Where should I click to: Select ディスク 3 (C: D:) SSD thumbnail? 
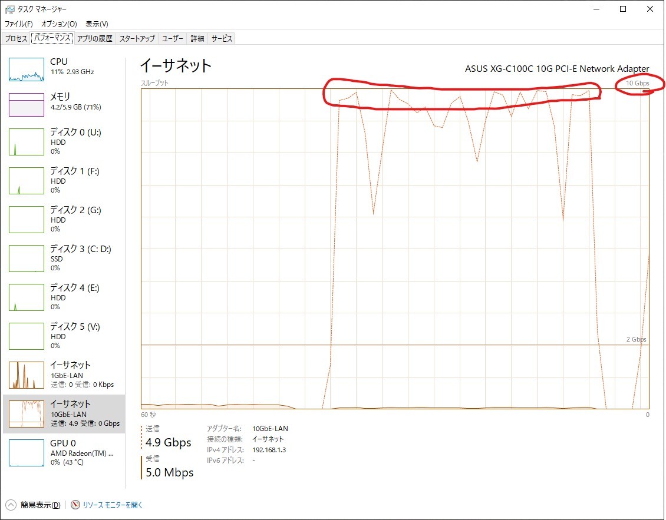tap(27, 259)
